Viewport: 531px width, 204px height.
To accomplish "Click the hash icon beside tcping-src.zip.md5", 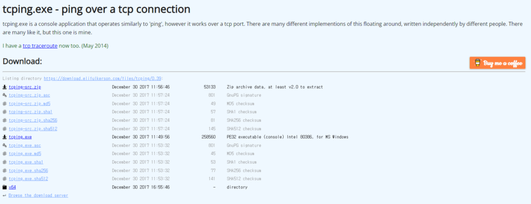I will pyautogui.click(x=4, y=103).
